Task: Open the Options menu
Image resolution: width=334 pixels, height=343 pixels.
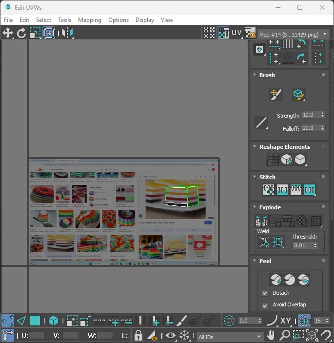Action: [118, 20]
